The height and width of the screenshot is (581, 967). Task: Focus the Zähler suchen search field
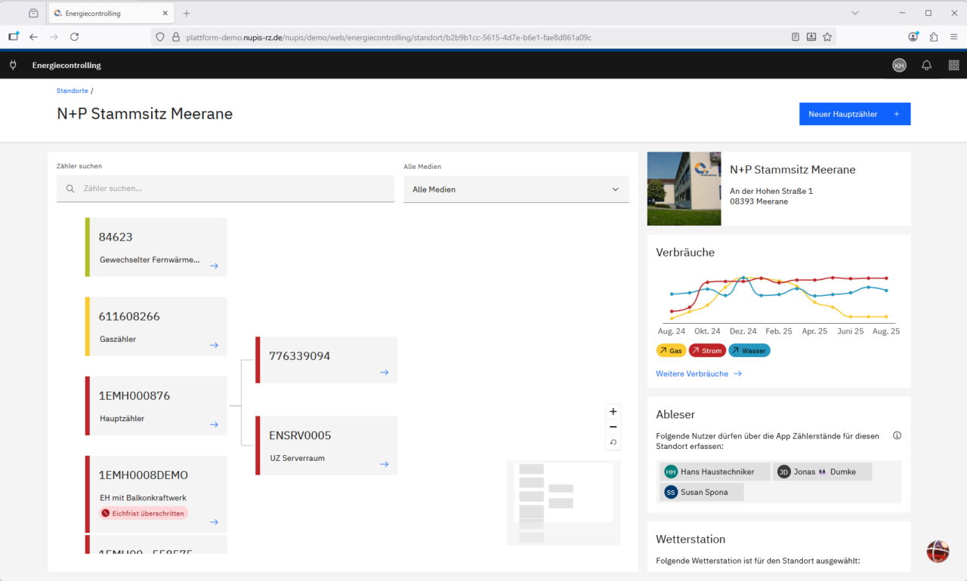click(x=226, y=189)
